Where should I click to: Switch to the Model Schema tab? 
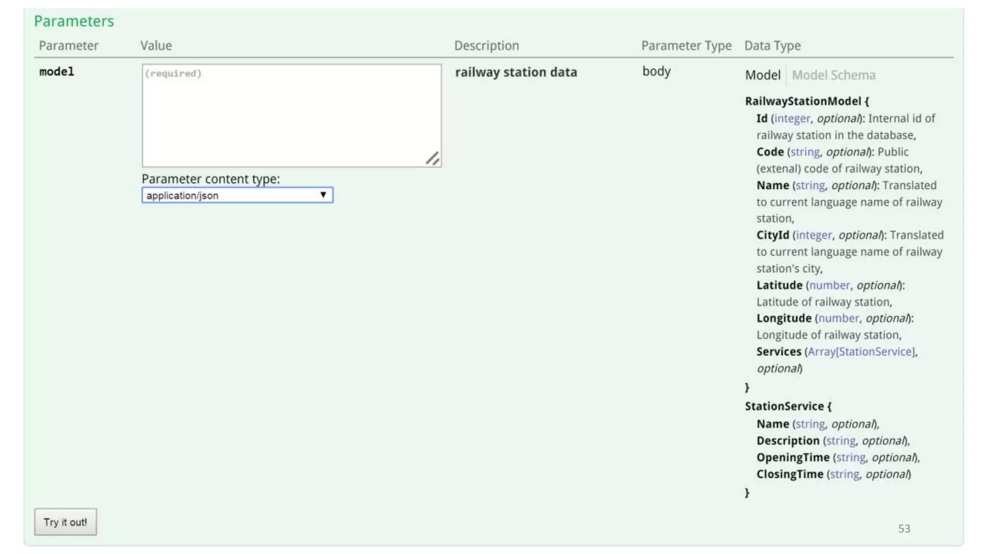(x=833, y=75)
